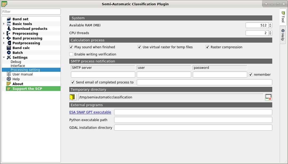Uncheck Use virtual raster for temp files

[139, 47]
